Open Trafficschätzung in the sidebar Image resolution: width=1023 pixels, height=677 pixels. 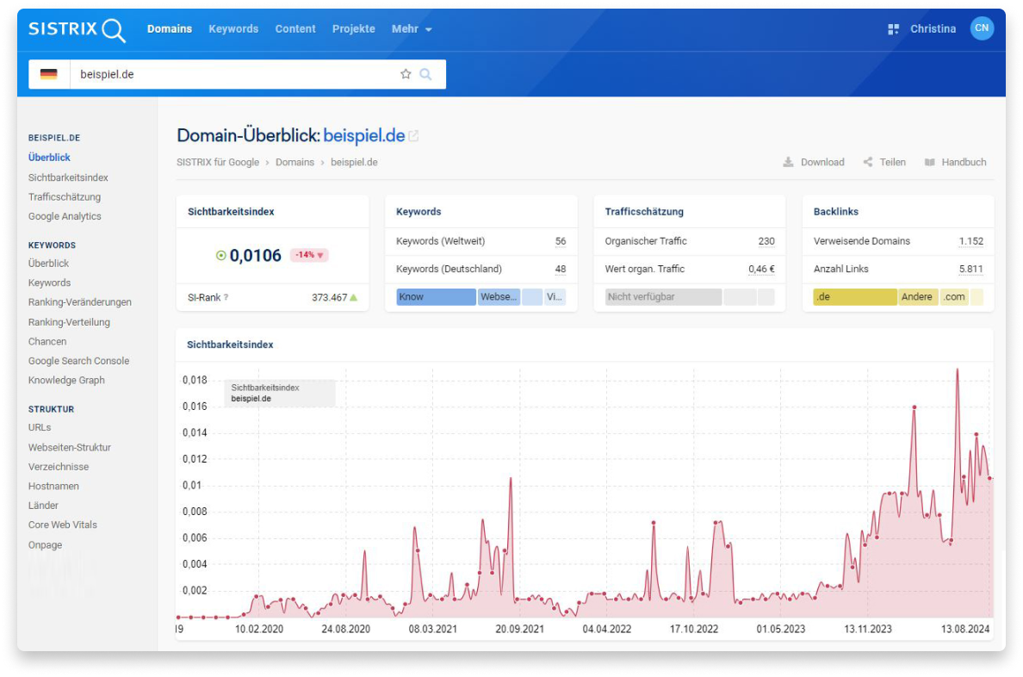65,197
